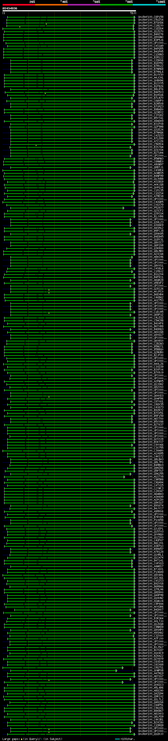Screen dimensions: 168x741
Task: Open hit UniRef100_B4GPH5
Action: (151, 52)
